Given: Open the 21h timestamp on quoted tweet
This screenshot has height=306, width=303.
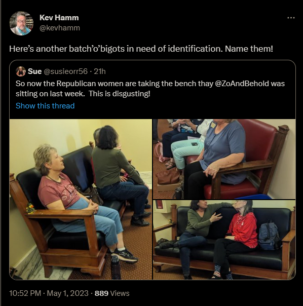Looking at the screenshot, I should pos(100,71).
